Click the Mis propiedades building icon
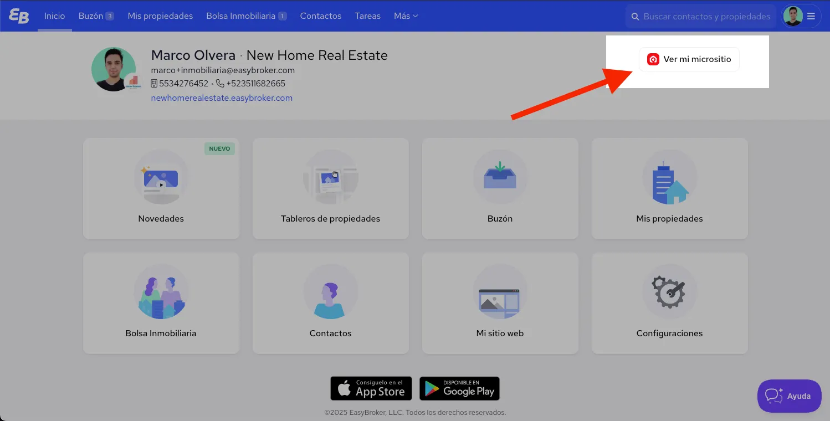This screenshot has width=830, height=421. coord(670,178)
